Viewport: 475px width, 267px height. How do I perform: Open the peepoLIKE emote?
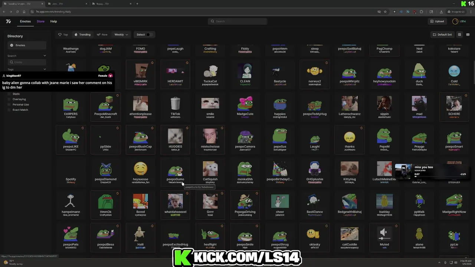tap(71, 139)
